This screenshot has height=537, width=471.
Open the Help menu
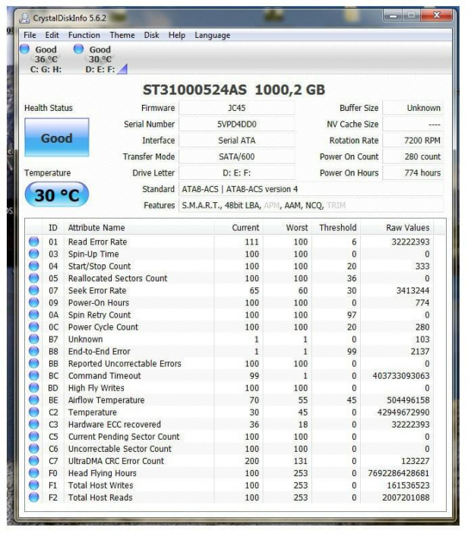point(177,35)
